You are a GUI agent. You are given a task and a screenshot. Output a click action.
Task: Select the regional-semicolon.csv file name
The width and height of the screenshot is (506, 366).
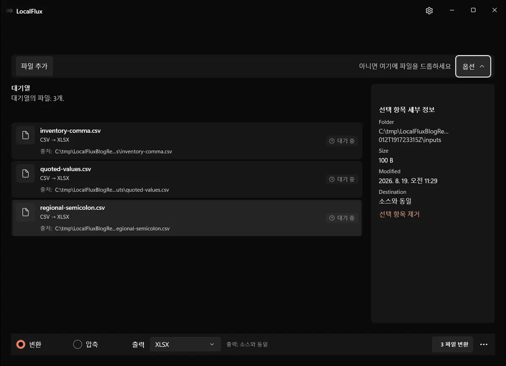point(73,208)
